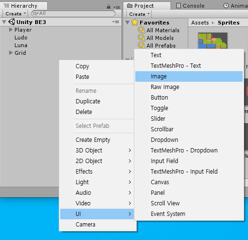The width and height of the screenshot is (248, 240).
Task: Select the Player object in Hierarchy
Action: click(x=23, y=30)
